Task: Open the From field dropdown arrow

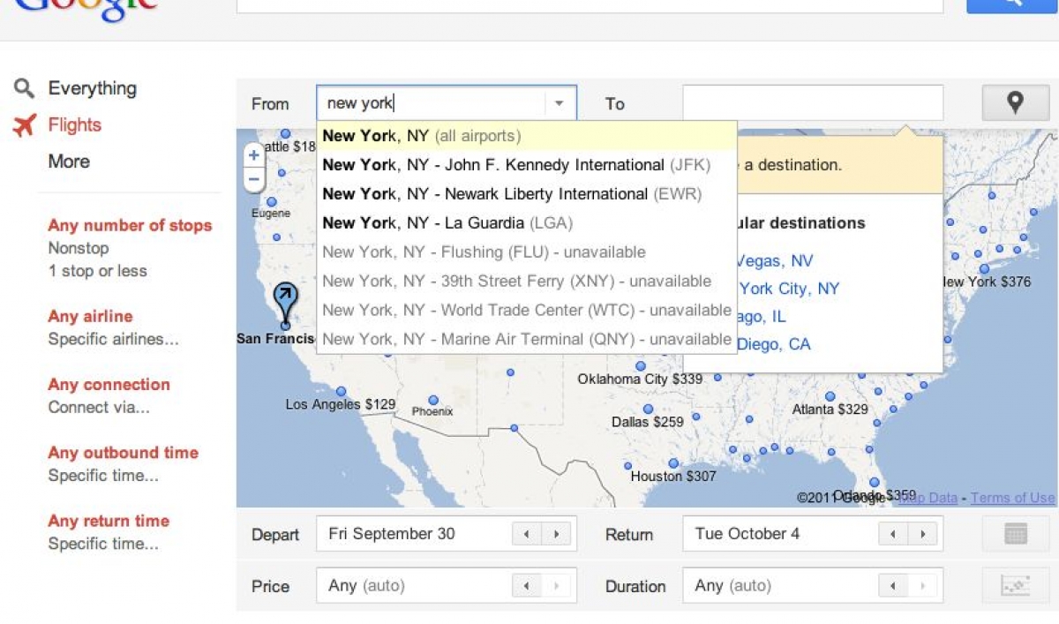Action: (558, 102)
